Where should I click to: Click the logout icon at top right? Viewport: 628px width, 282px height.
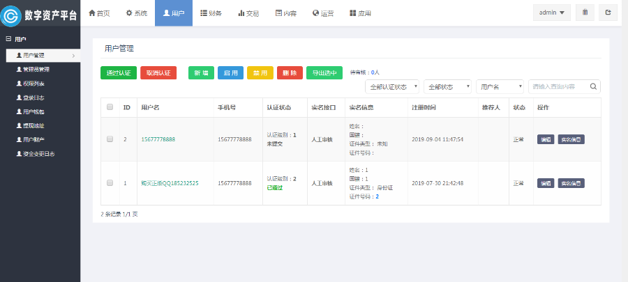608,13
